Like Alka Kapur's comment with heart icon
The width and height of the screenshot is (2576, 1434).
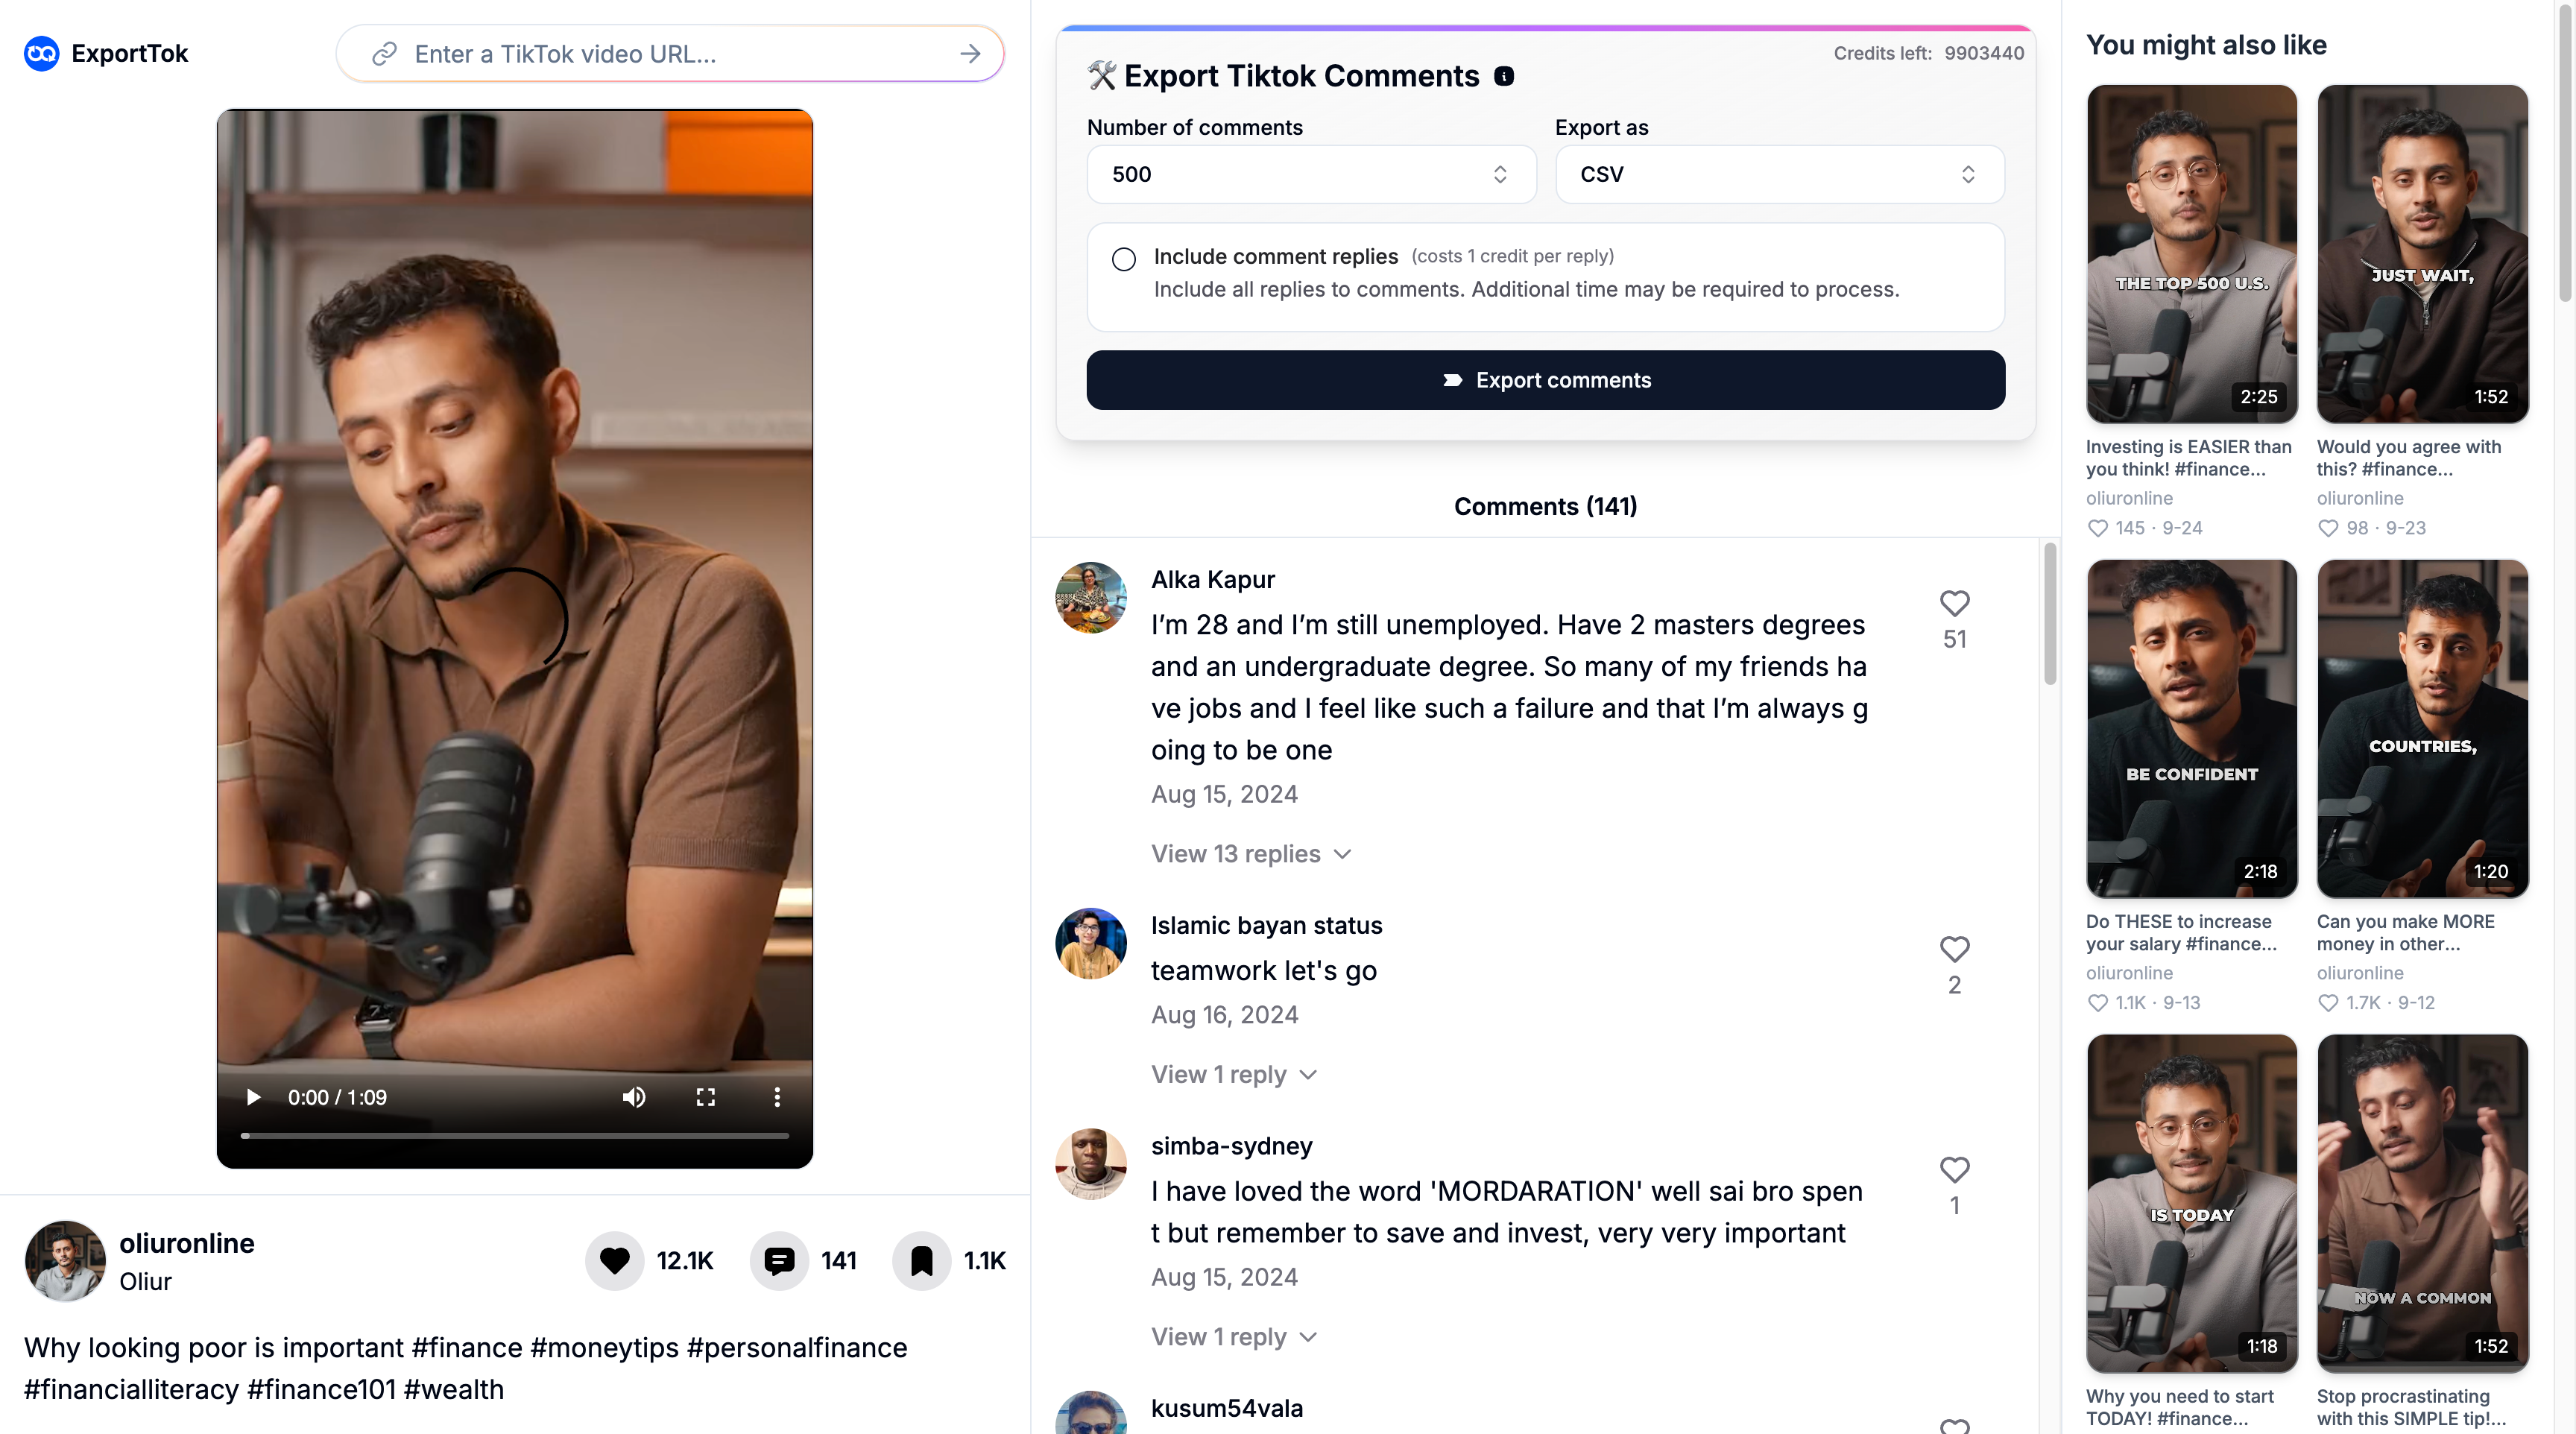(x=1954, y=603)
